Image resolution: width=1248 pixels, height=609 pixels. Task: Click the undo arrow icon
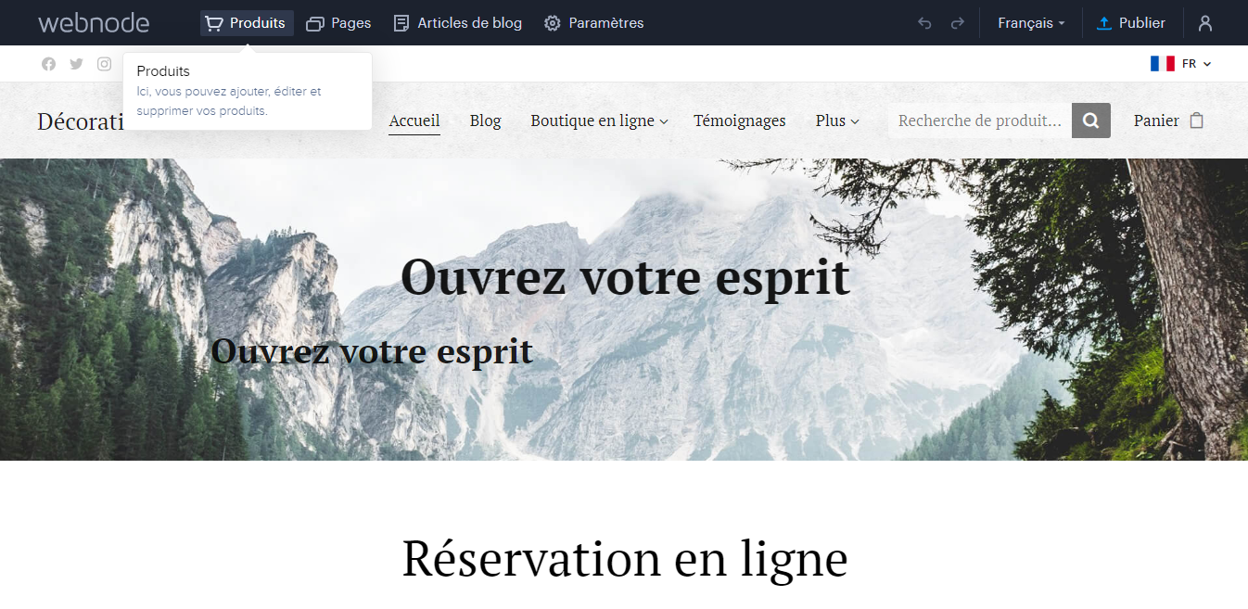(x=924, y=23)
